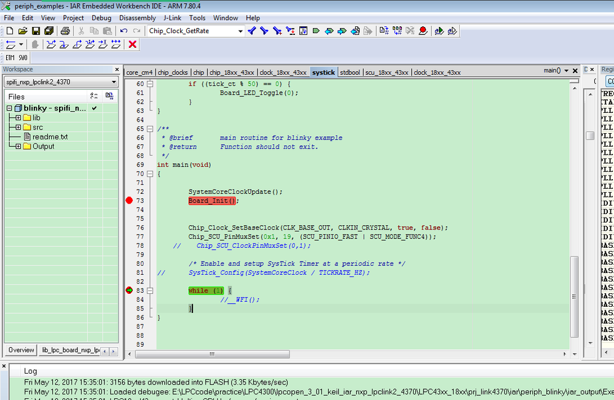Expand the Output folder node

click(x=18, y=146)
